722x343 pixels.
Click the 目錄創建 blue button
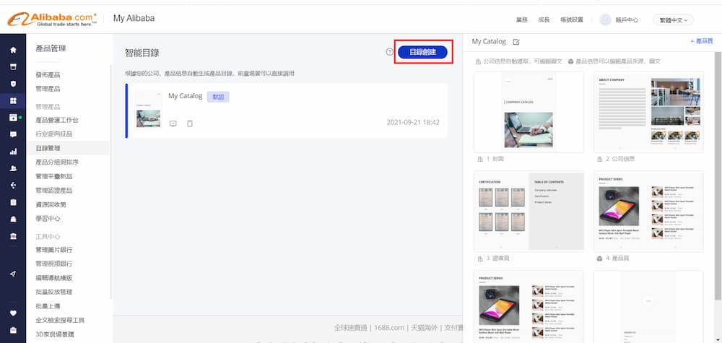422,52
